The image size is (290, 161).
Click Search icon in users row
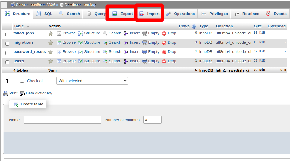pos(105,61)
